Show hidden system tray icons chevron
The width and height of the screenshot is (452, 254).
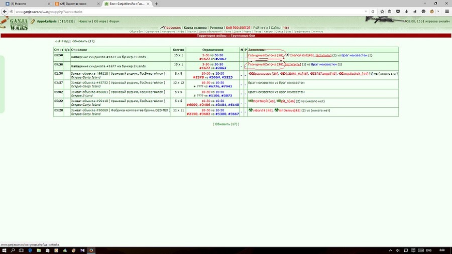click(391, 250)
